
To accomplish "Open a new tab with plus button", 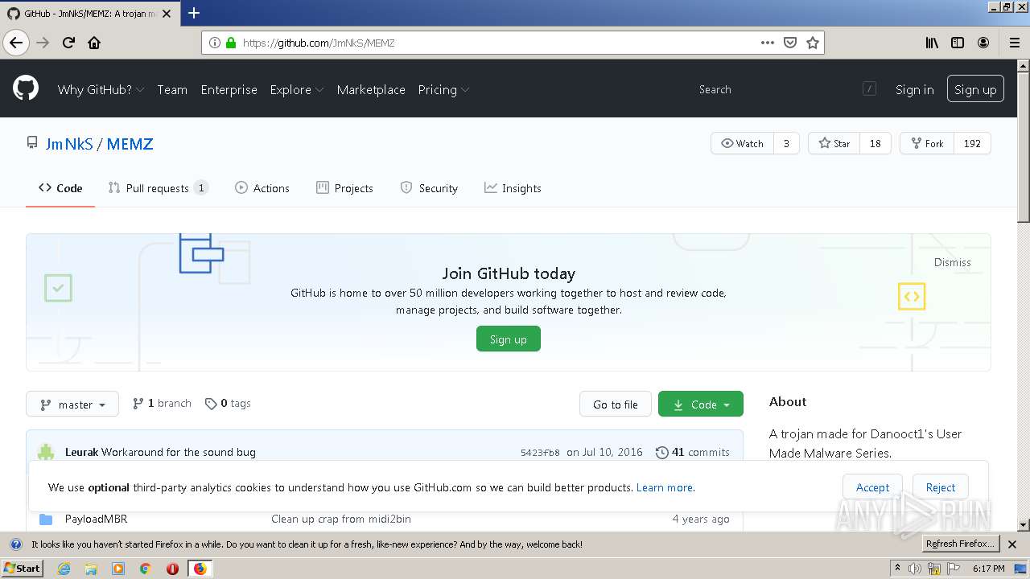I will 193,13.
